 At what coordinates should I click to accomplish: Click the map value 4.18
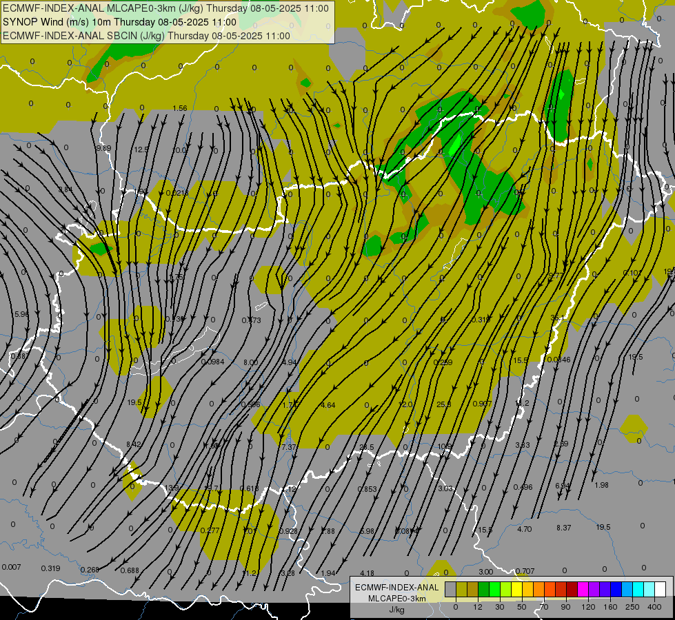coord(367,574)
